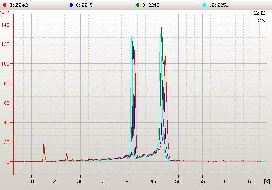This screenshot has width=272, height=190.
Task: Click the 50 tick on the time axis
Action: tap(178, 181)
